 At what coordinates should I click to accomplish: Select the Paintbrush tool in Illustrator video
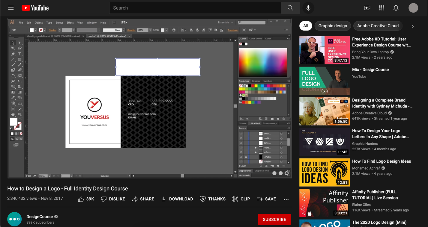point(13,65)
